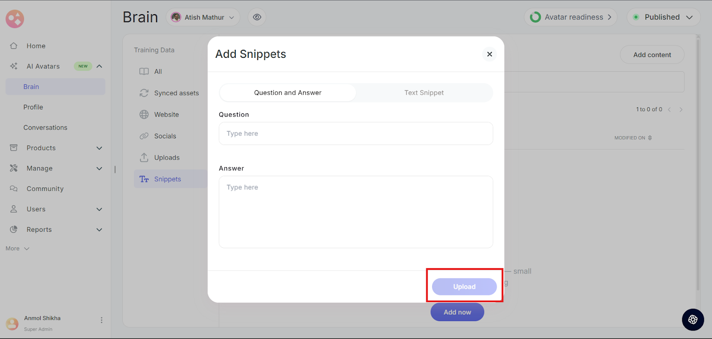This screenshot has height=339, width=712.
Task: Sort by the Modified On column
Action: point(633,138)
